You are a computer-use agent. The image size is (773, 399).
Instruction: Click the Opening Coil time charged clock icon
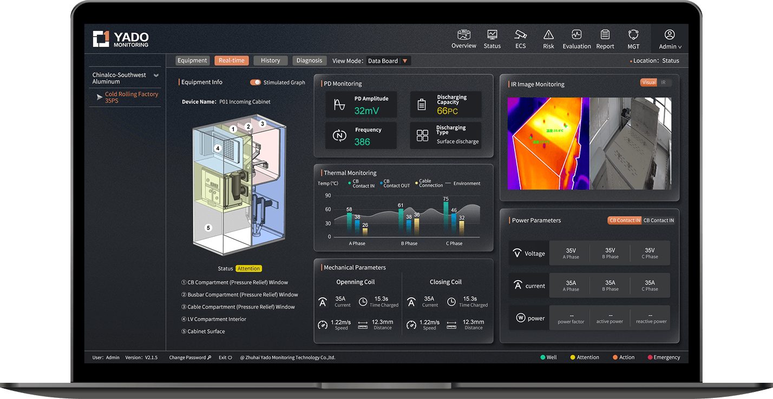(x=363, y=302)
